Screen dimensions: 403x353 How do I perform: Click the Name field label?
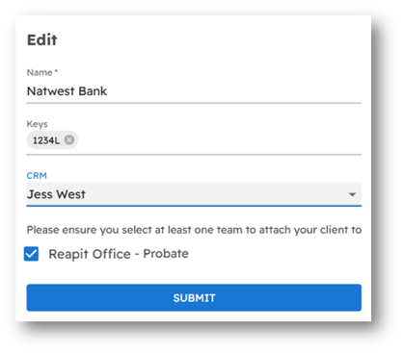[x=40, y=72]
